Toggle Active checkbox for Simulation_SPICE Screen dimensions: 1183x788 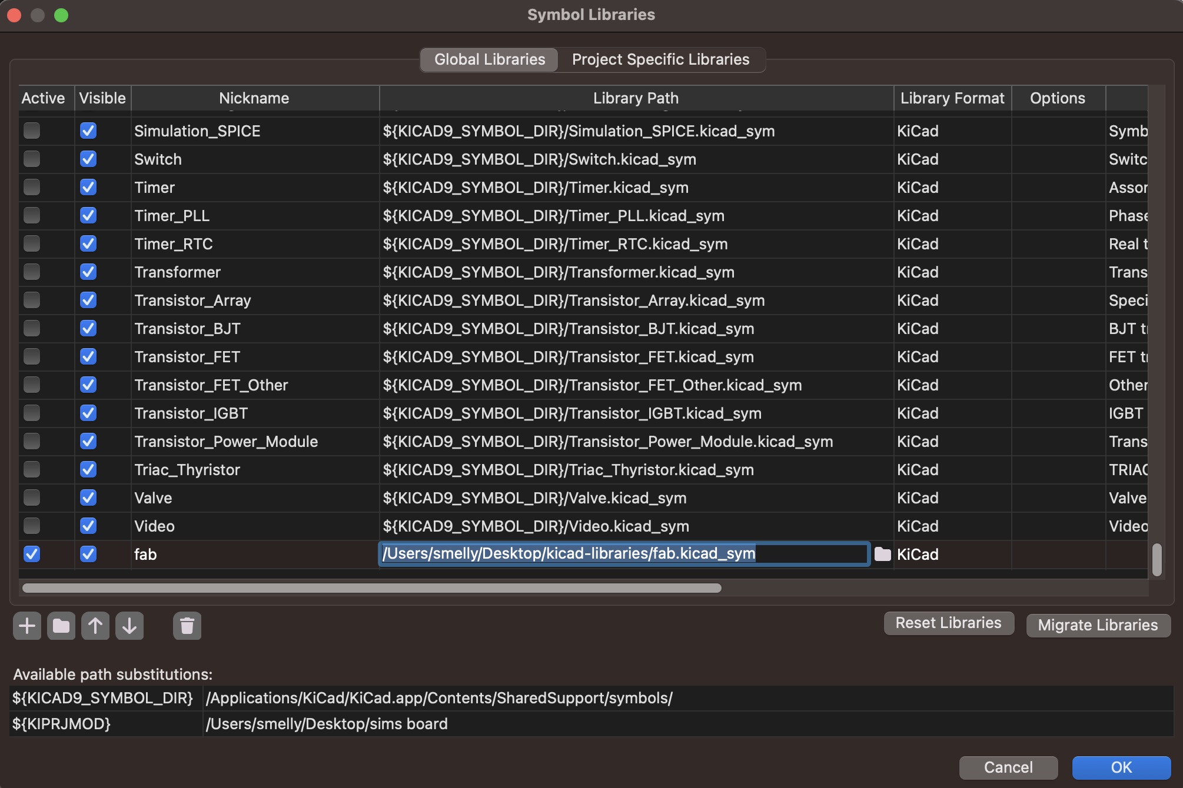point(32,131)
